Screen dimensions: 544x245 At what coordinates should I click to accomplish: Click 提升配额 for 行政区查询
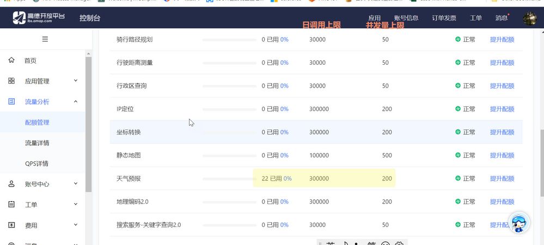502,85
